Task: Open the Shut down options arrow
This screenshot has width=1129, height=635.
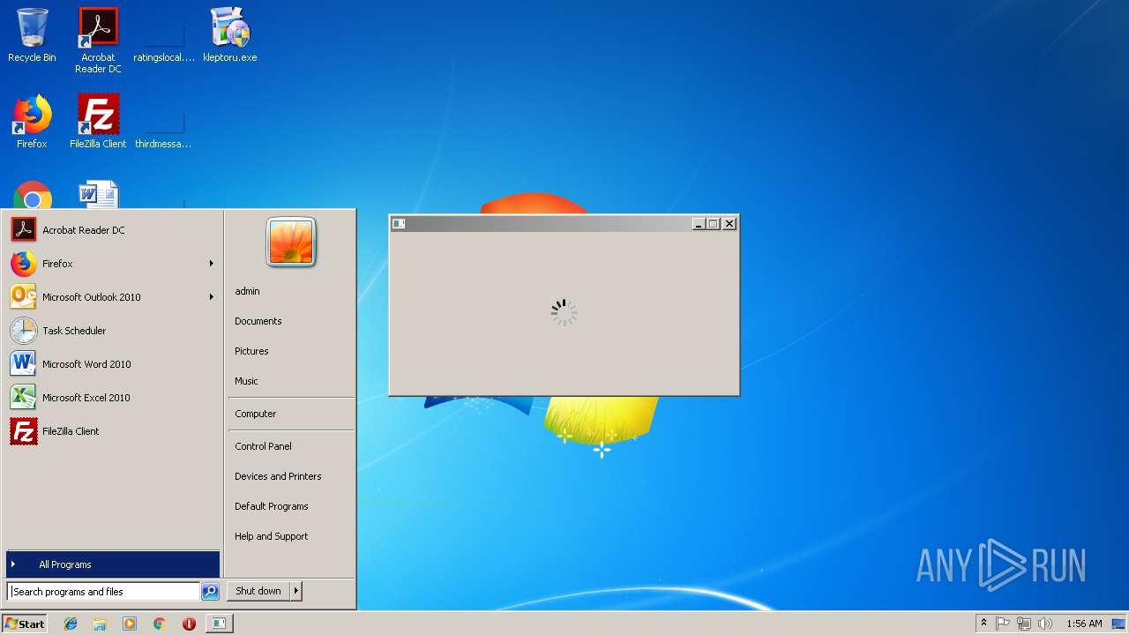Action: pos(295,591)
